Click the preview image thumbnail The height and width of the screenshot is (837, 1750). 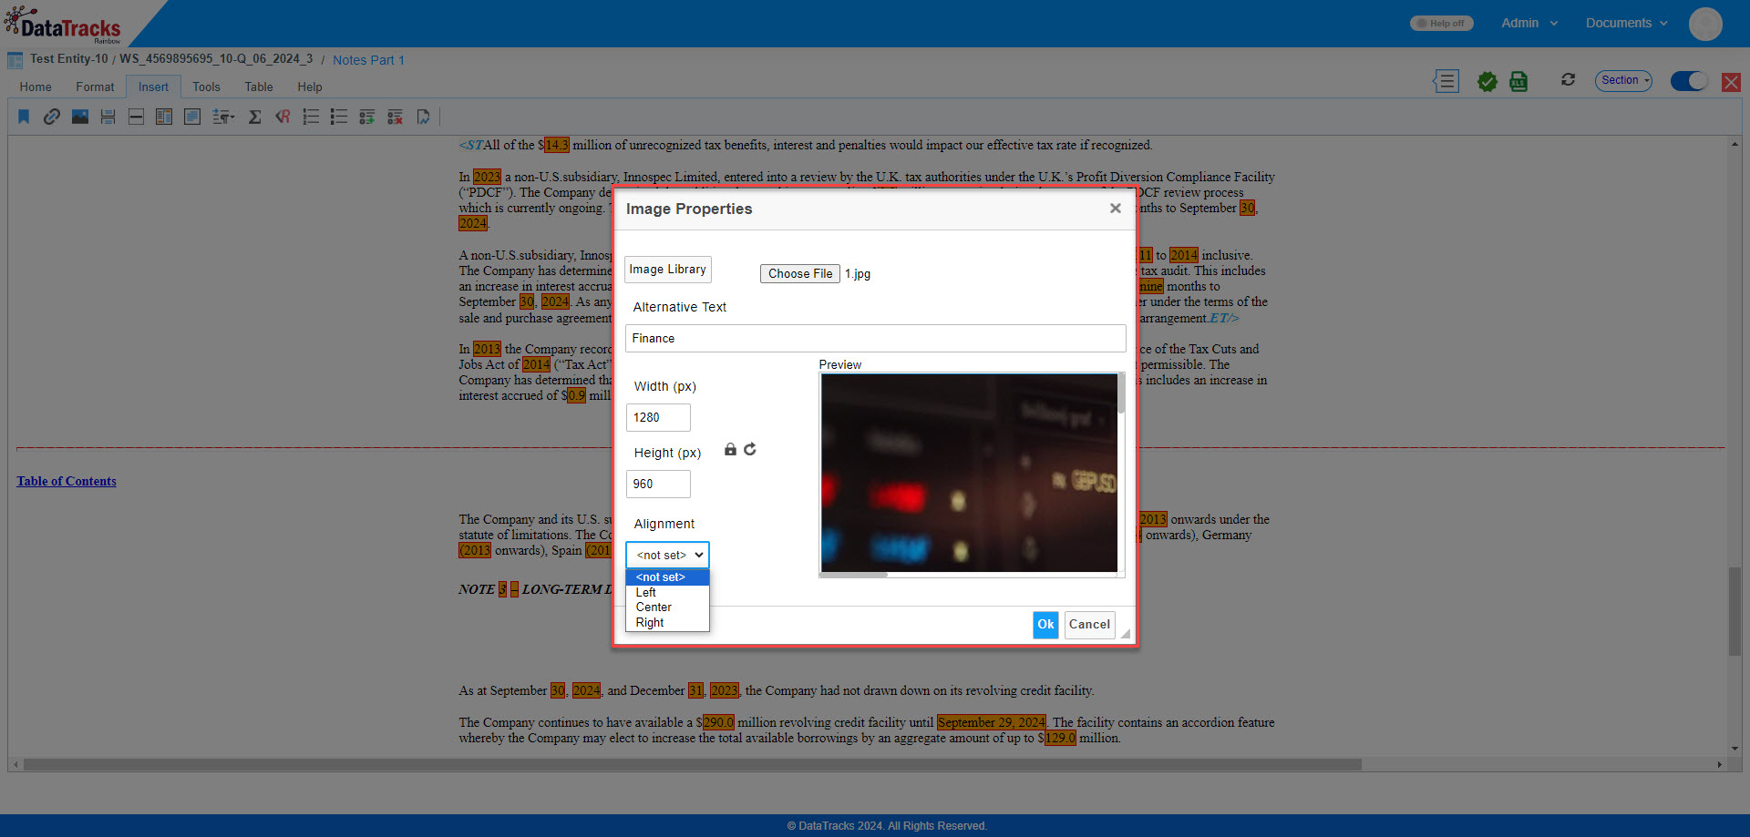click(x=969, y=473)
